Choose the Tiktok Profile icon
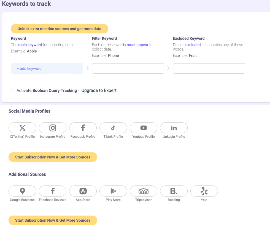This screenshot has height=228, width=270. pyautogui.click(x=113, y=128)
